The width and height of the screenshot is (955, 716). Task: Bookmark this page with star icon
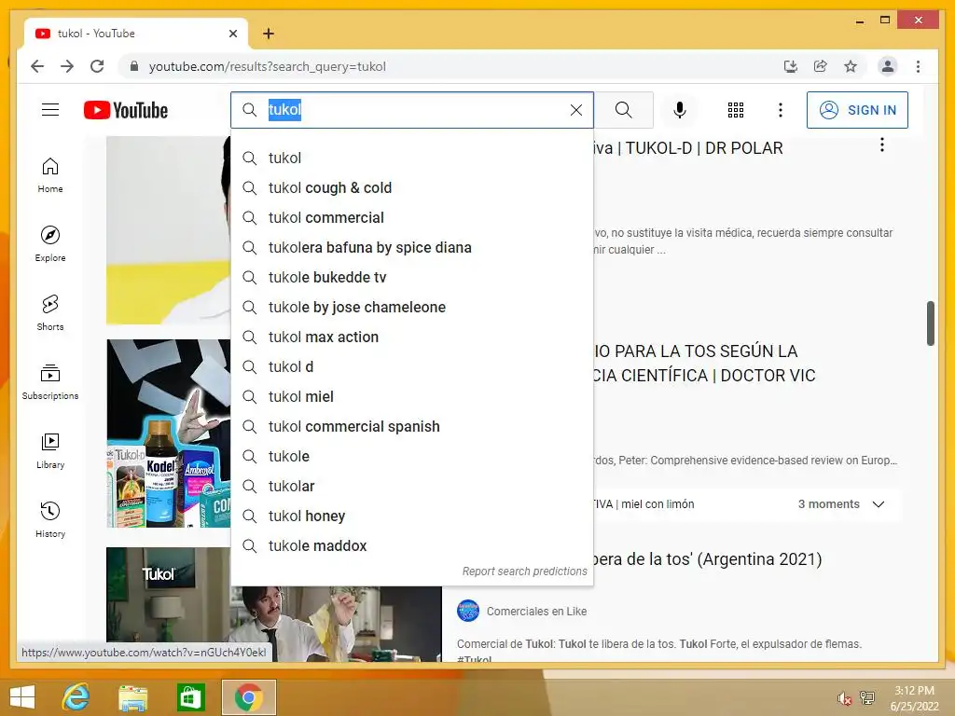[x=851, y=66]
